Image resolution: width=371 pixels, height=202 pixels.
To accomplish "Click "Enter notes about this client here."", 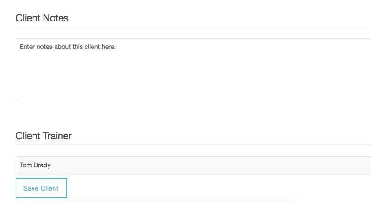I will click(x=67, y=47).
